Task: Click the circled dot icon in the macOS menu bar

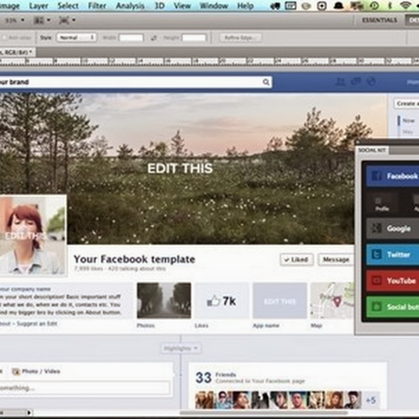Action: [322, 6]
